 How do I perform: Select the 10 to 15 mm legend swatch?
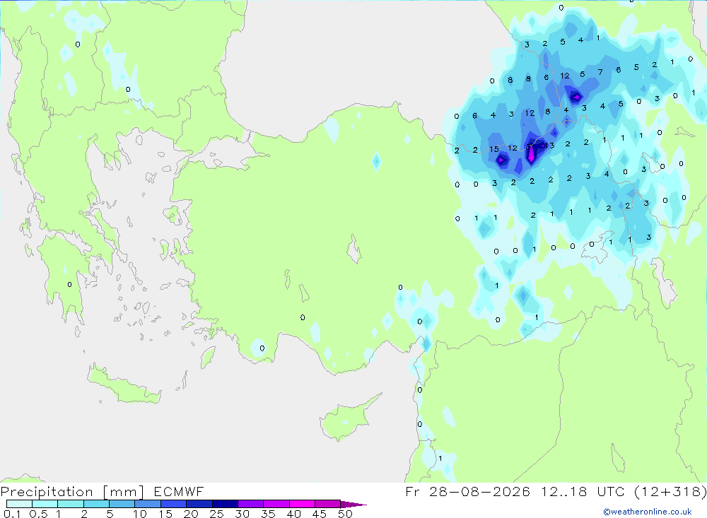click(148, 504)
